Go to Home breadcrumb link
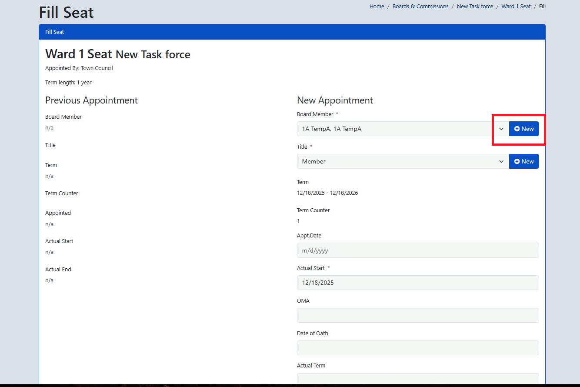This screenshot has width=580, height=387. [x=377, y=7]
